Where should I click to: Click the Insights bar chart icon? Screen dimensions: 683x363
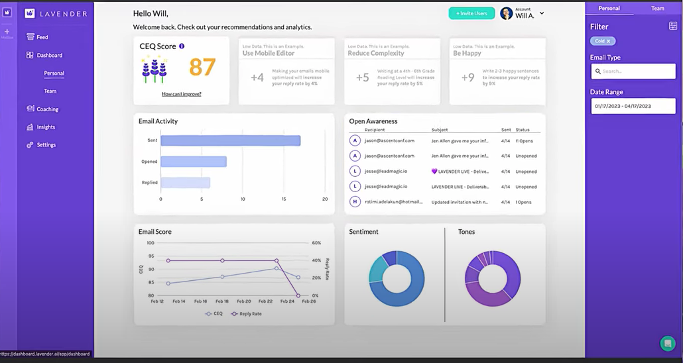30,127
